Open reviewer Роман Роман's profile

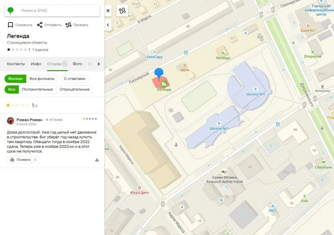[x=29, y=119]
